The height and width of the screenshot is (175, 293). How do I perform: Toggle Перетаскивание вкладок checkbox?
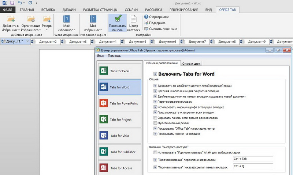[155, 102]
